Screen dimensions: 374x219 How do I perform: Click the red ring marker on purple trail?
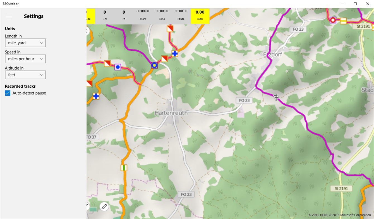[333, 20]
